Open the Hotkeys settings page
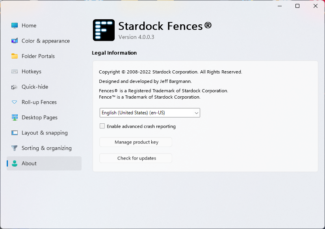 click(x=32, y=71)
